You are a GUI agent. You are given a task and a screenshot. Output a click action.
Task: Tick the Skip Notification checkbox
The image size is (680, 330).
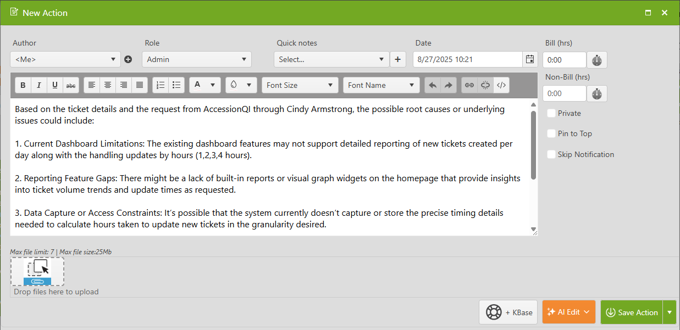(551, 154)
